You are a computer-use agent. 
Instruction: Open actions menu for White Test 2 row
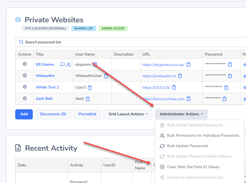[x=25, y=87]
